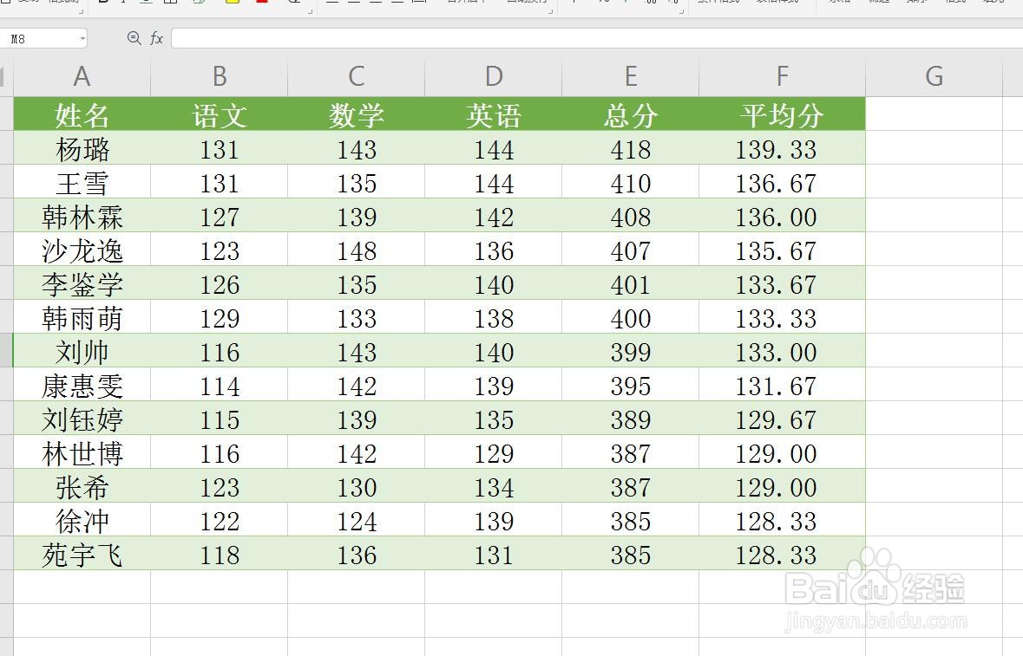Click the 数学 header cell
The image size is (1023, 656).
pos(357,114)
